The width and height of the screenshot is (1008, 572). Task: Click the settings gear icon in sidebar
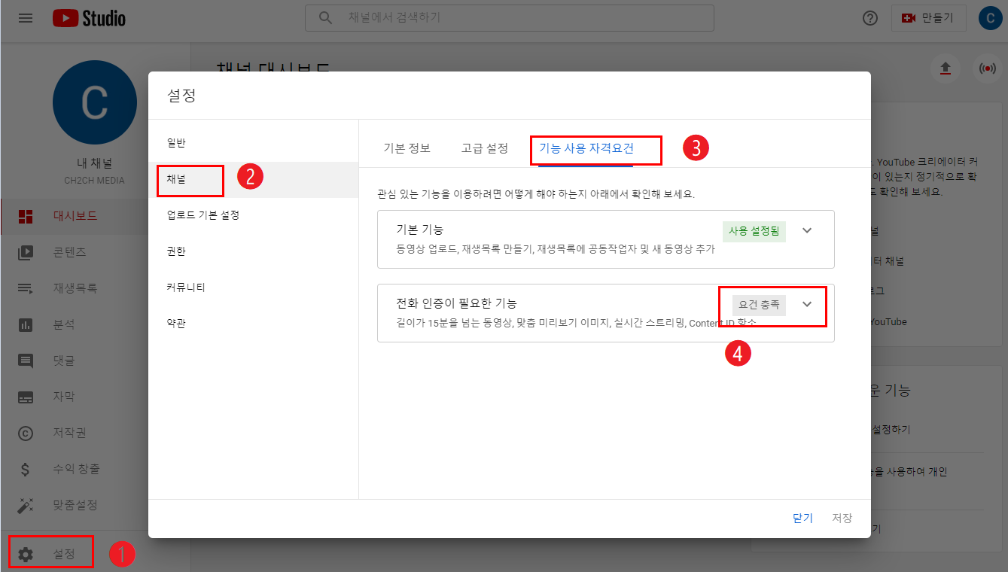click(x=26, y=555)
